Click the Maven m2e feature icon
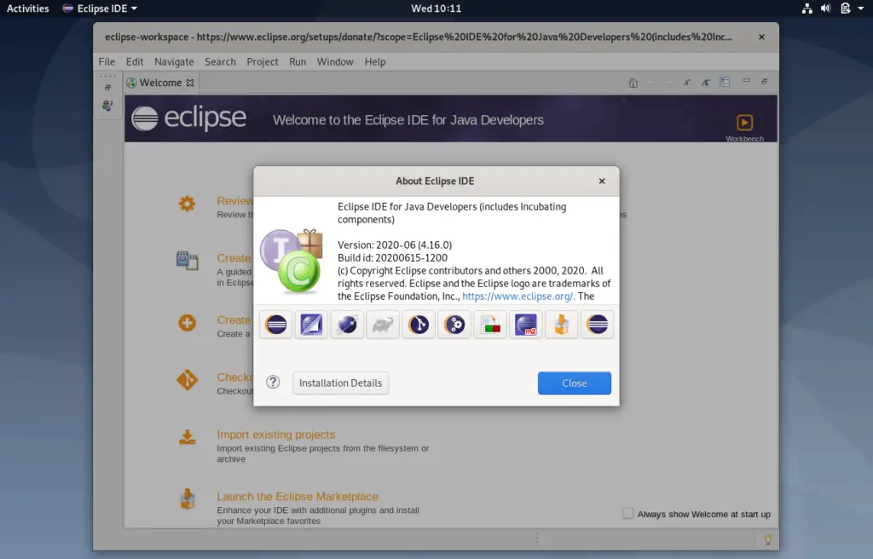The image size is (873, 559). coord(525,324)
